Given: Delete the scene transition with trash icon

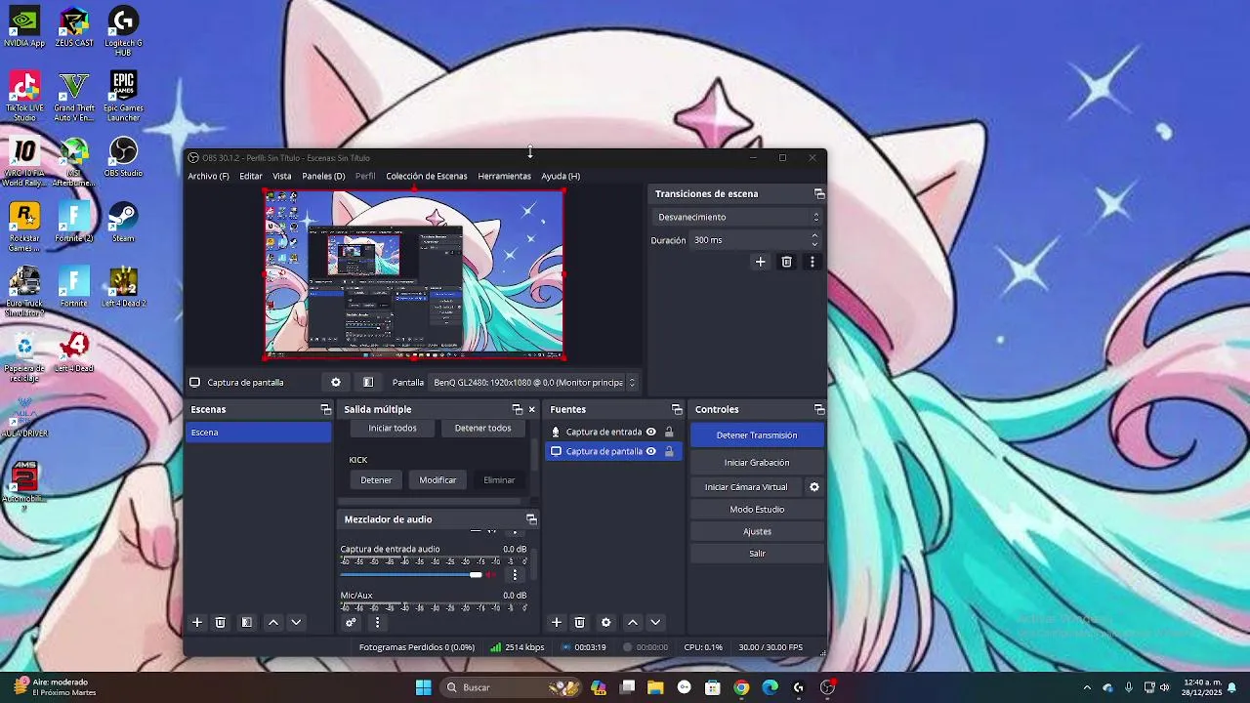Looking at the screenshot, I should [786, 262].
